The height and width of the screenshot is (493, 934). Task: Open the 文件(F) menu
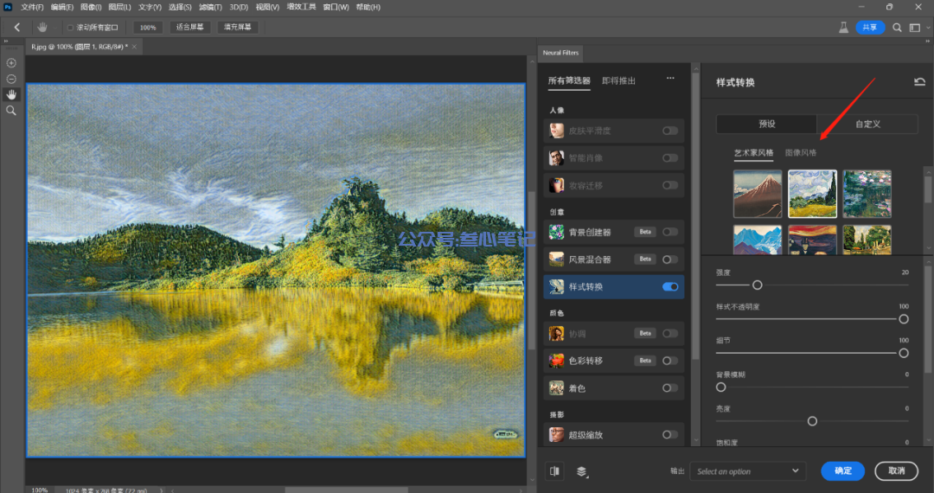(x=32, y=7)
